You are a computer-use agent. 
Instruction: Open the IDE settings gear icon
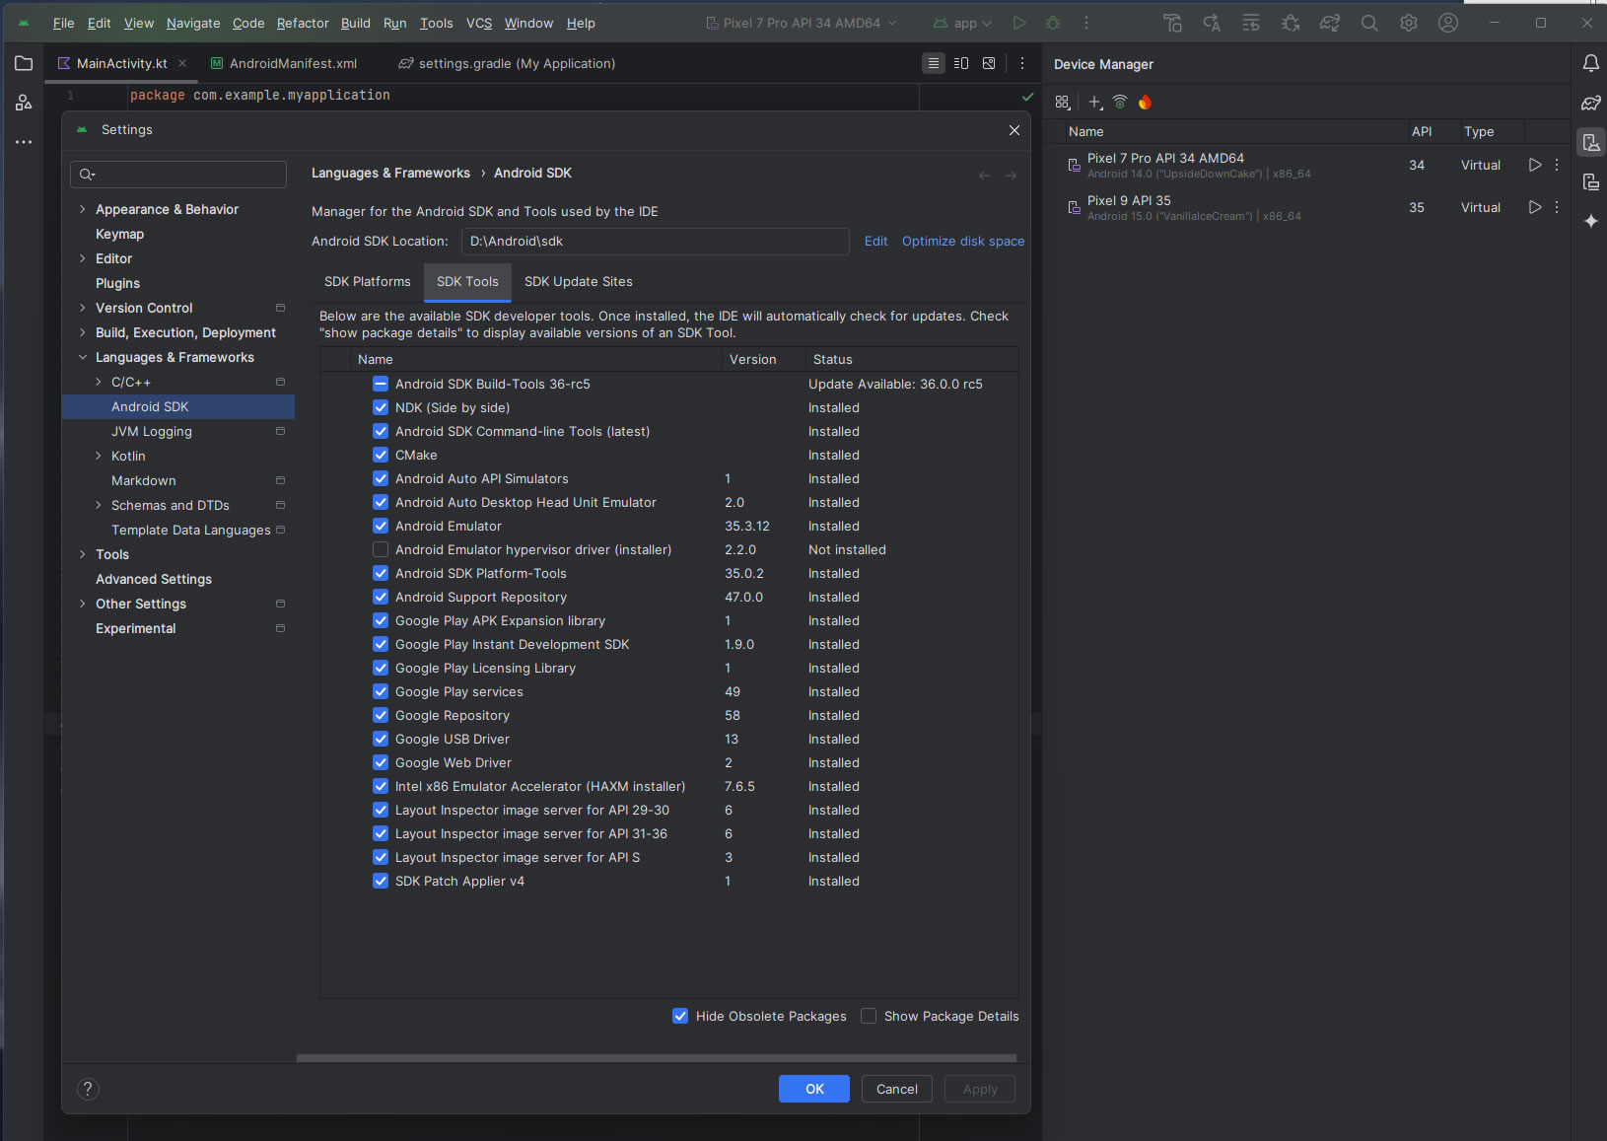coord(1409,23)
